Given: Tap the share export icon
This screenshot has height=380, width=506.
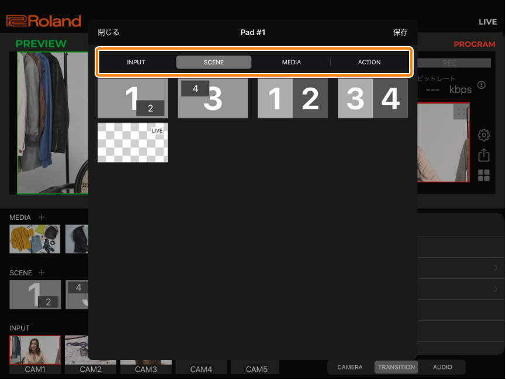Looking at the screenshot, I should click(x=484, y=155).
